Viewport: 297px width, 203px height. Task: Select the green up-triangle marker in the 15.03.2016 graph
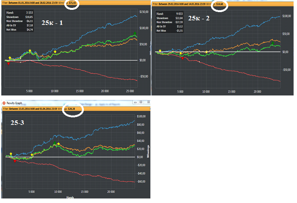54,142
